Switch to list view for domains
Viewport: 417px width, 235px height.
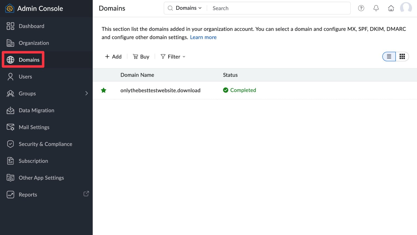tap(389, 56)
